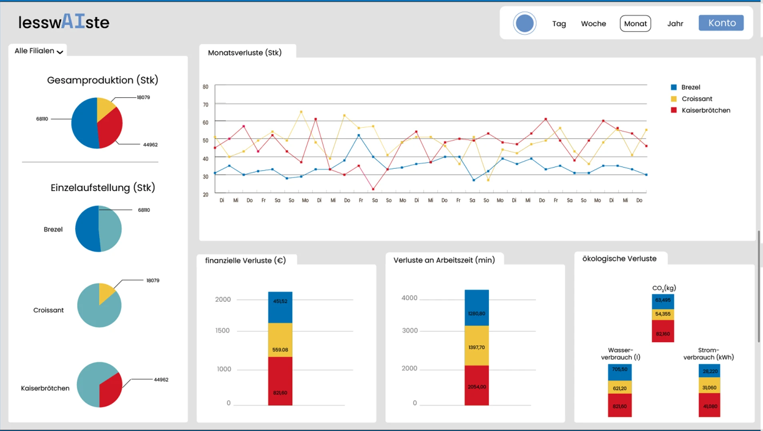Open the Konto account page
Image resolution: width=763 pixels, height=431 pixels.
(721, 23)
